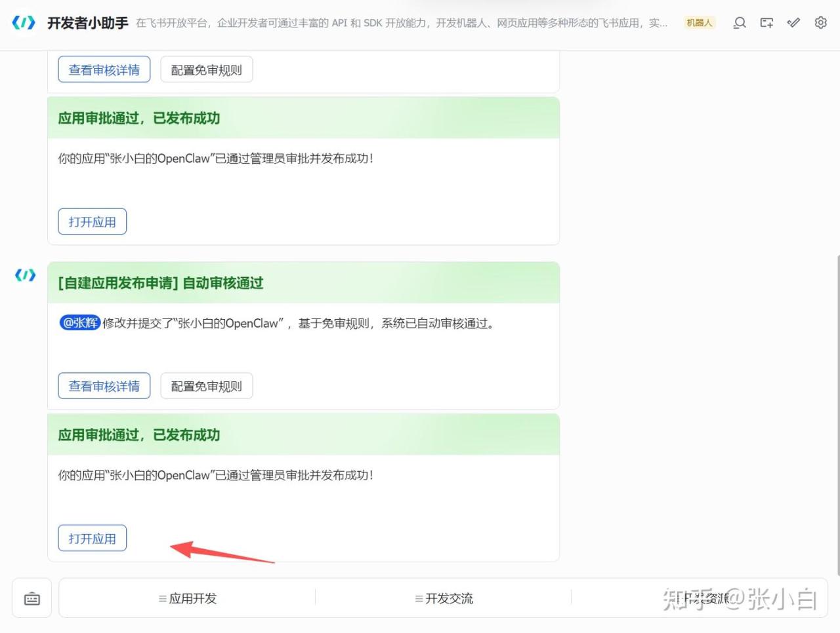Click 打开应用 button indicated by red arrow

92,539
